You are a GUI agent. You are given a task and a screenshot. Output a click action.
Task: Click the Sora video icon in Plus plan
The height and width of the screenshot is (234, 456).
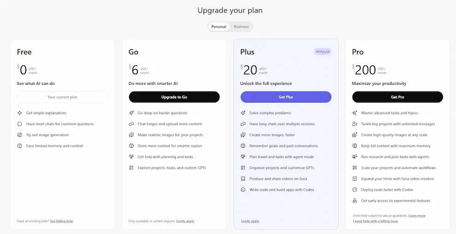click(x=243, y=179)
